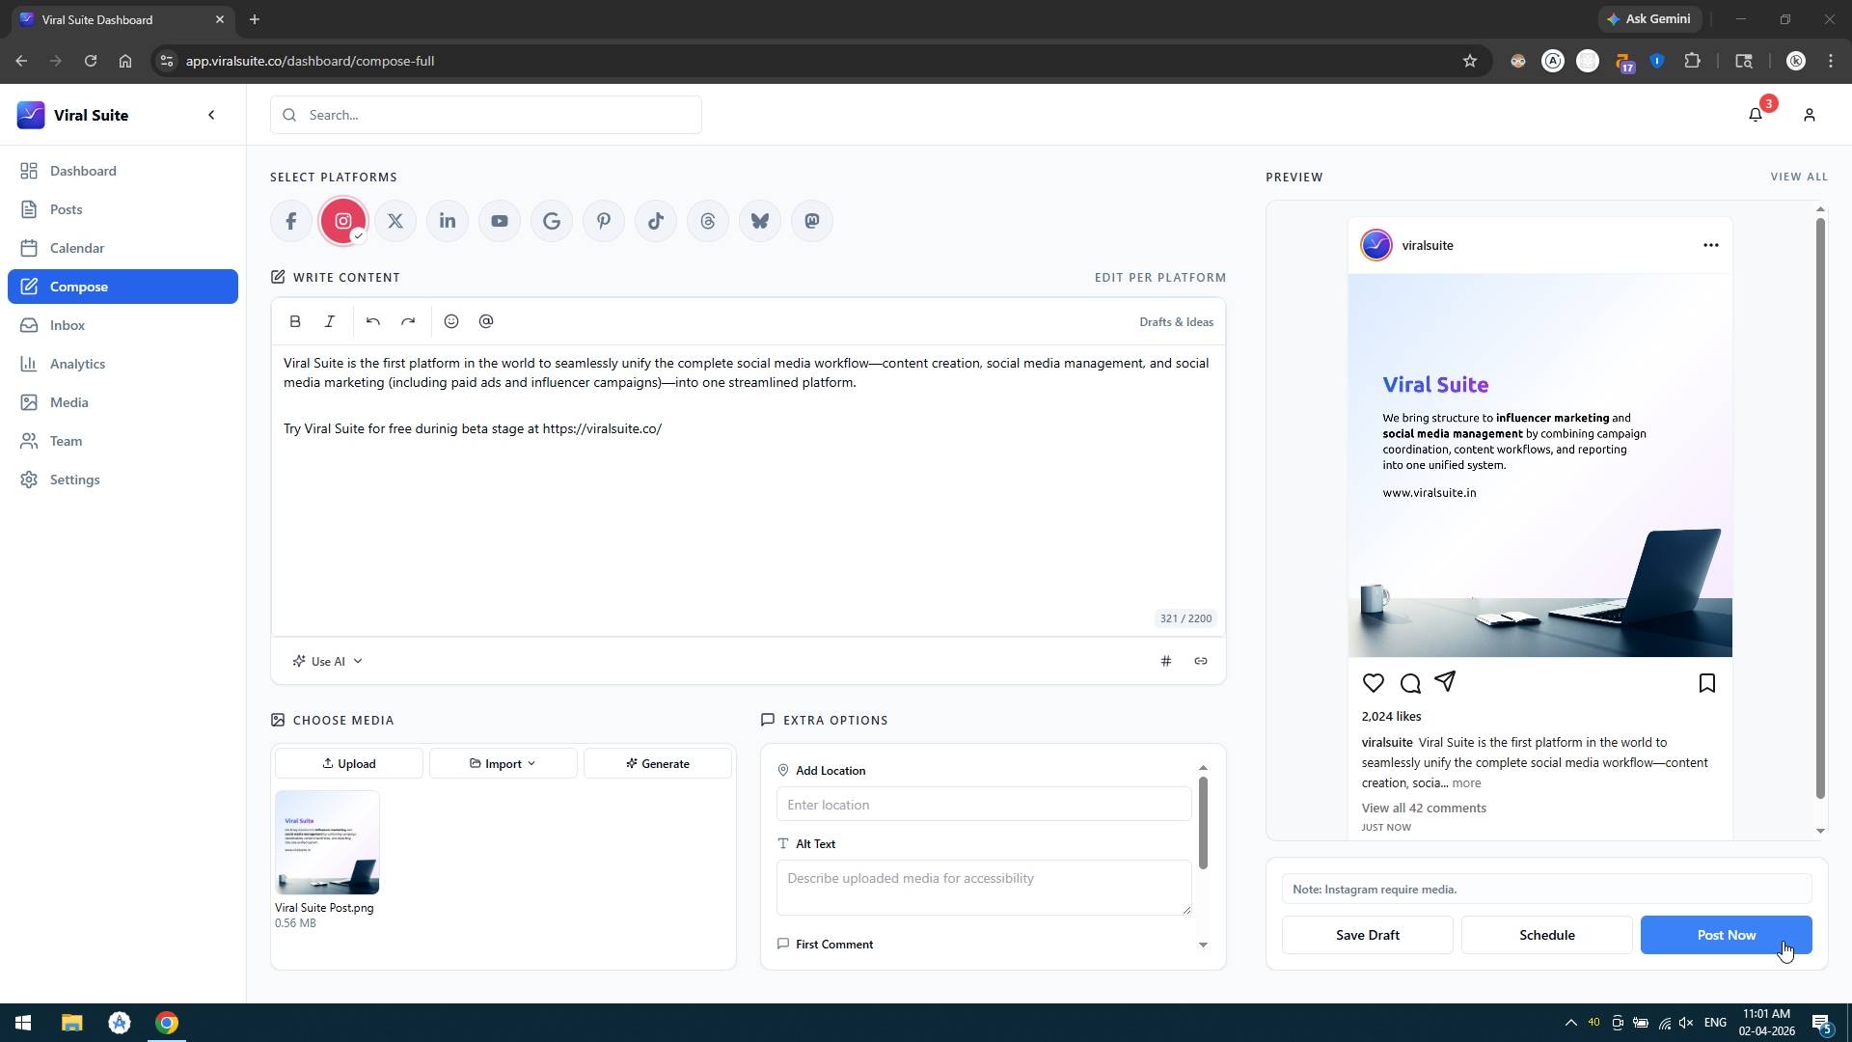This screenshot has width=1852, height=1042.
Task: Open Inbox in sidebar
Action: (x=123, y=325)
